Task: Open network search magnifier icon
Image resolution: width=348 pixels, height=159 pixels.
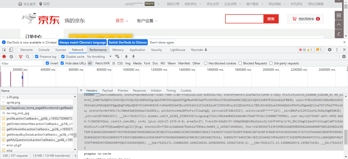Action: tap(28, 56)
